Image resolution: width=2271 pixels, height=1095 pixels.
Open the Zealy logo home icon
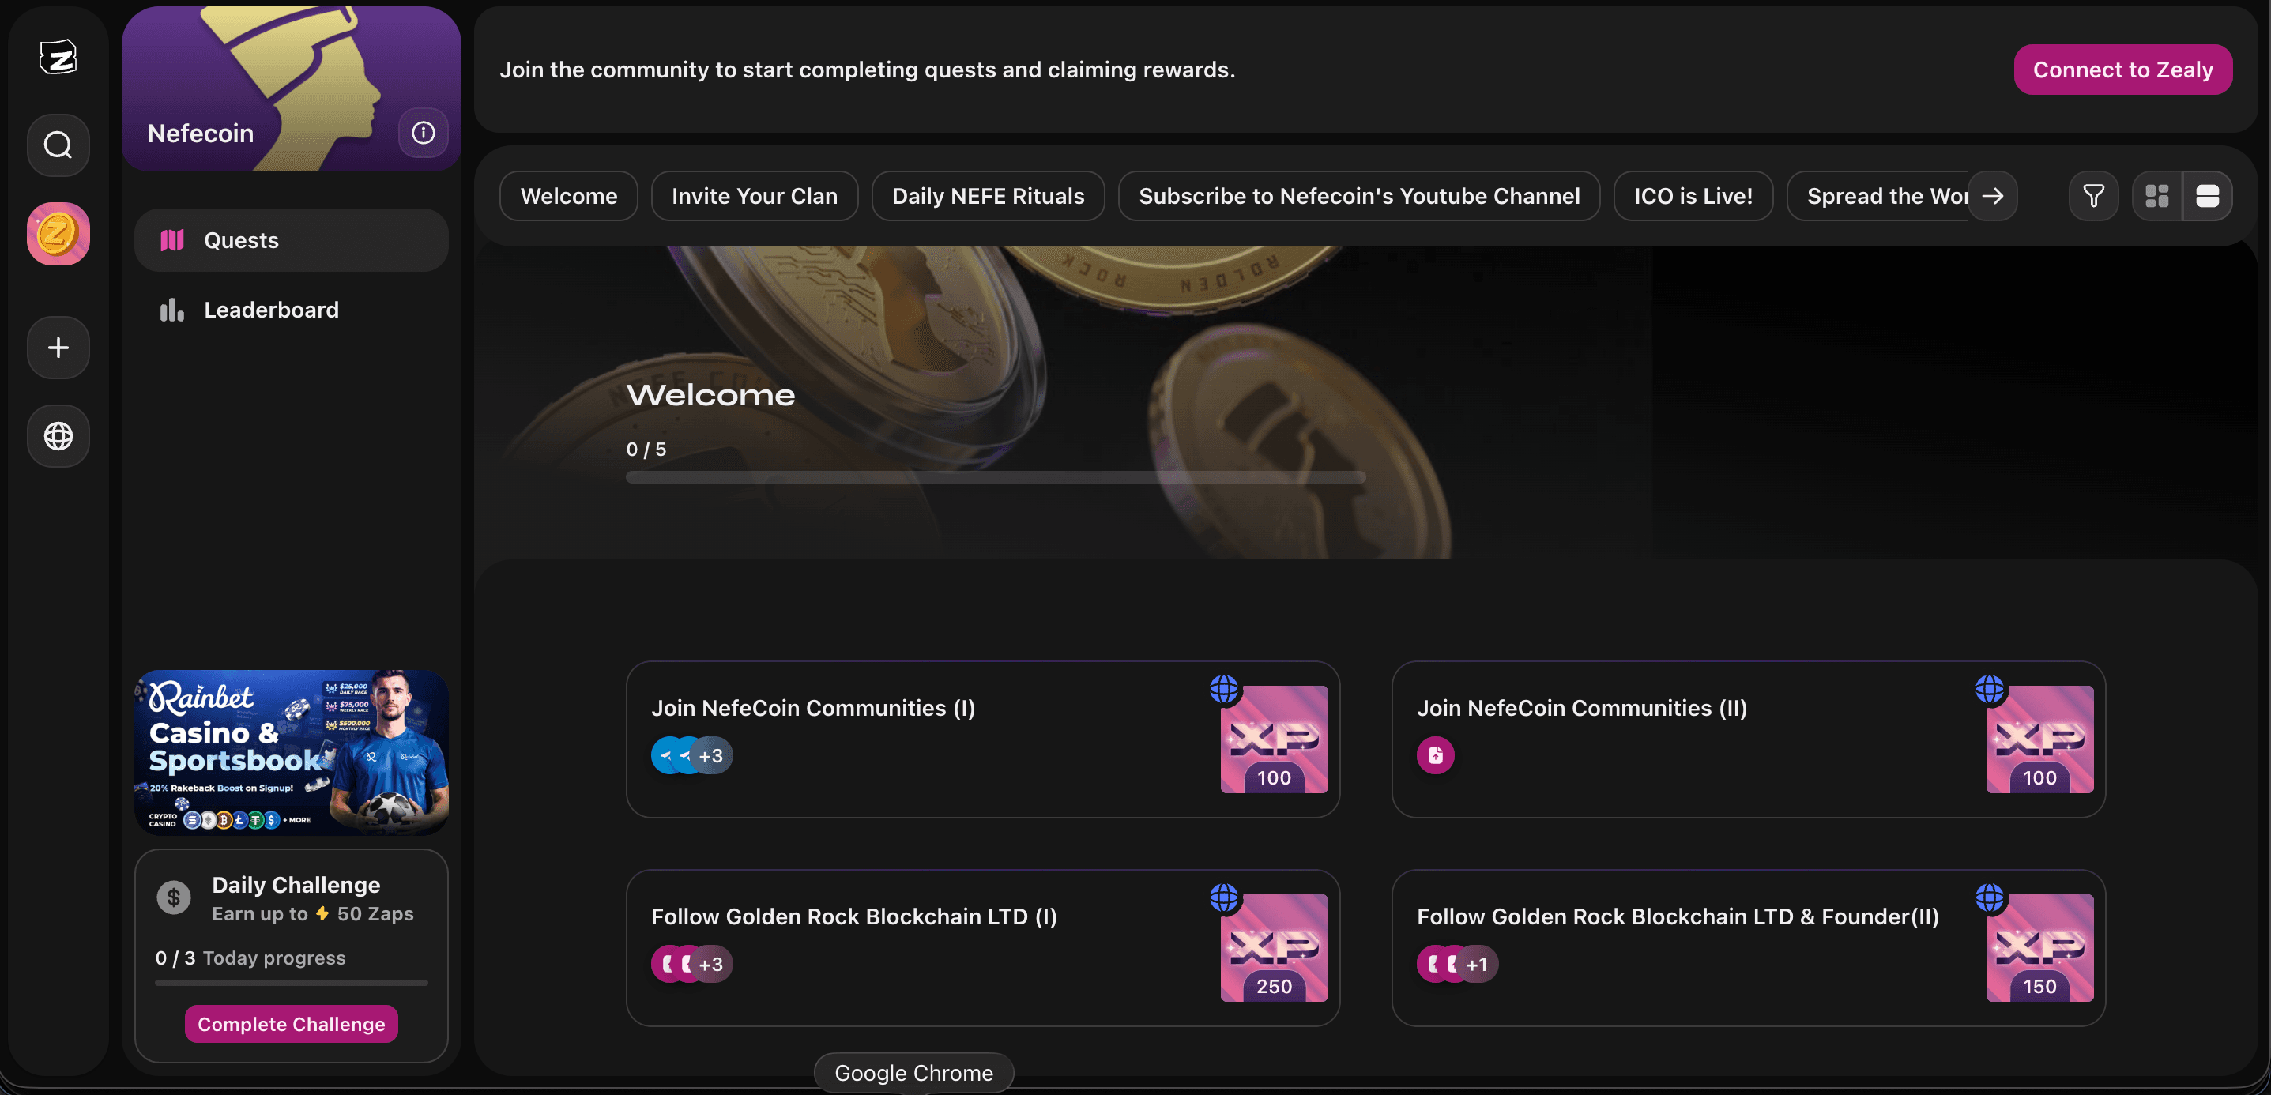point(58,58)
